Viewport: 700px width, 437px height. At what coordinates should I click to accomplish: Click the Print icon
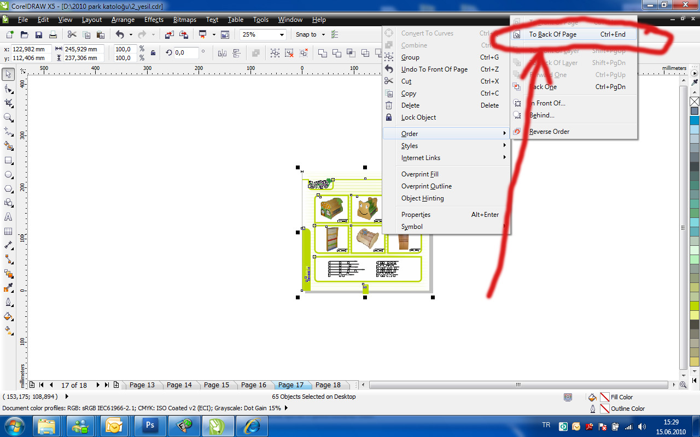point(53,35)
